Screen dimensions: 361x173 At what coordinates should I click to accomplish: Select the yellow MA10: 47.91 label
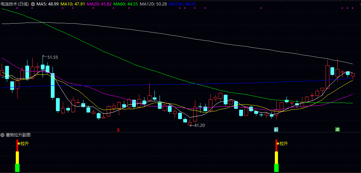point(73,4)
